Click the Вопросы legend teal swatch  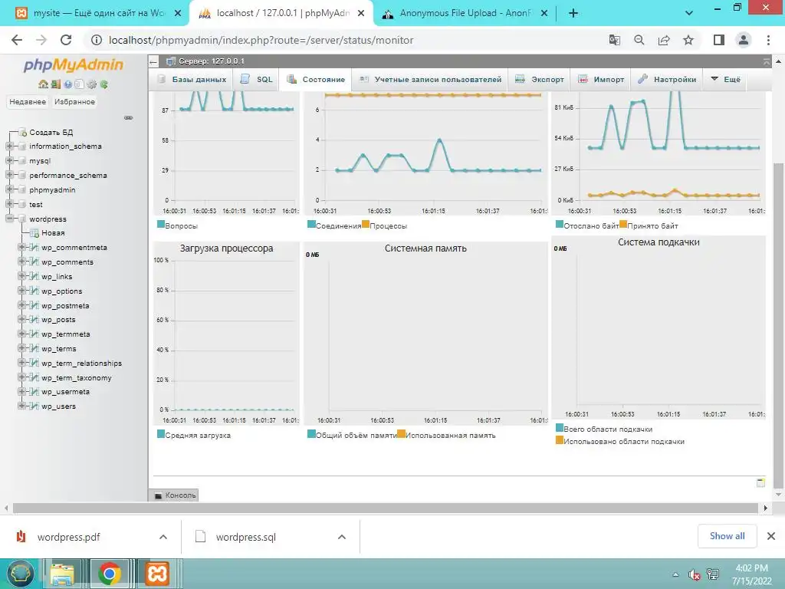pos(161,225)
